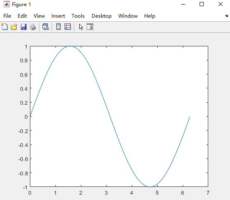The image size is (230, 200).
Task: Open the Edit menu
Action: point(22,16)
